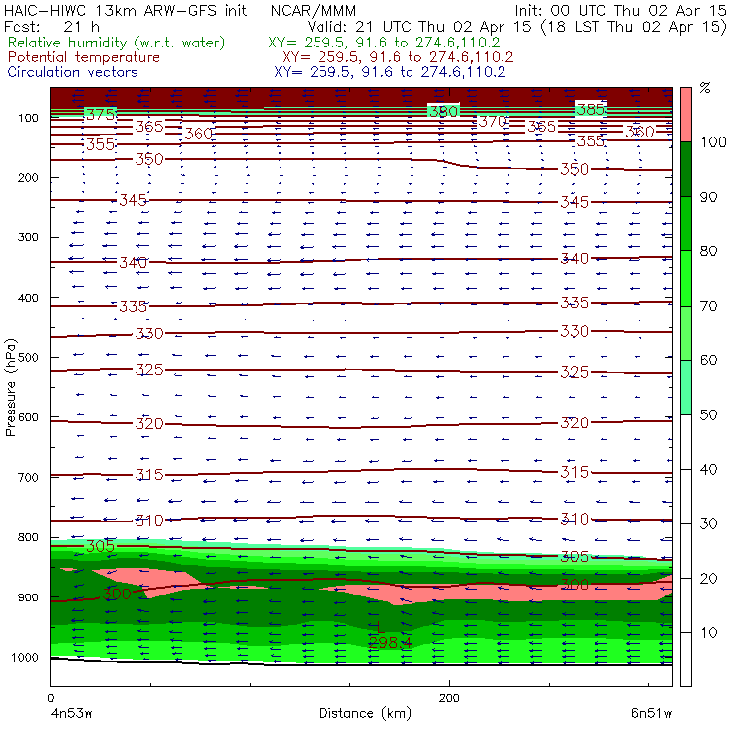Viewport: 732px width, 732px height.
Task: Click the blue XY coordinates line
Action: (x=391, y=72)
